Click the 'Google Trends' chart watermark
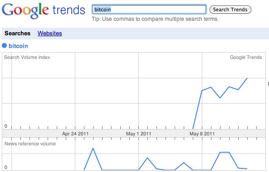 coord(246,57)
